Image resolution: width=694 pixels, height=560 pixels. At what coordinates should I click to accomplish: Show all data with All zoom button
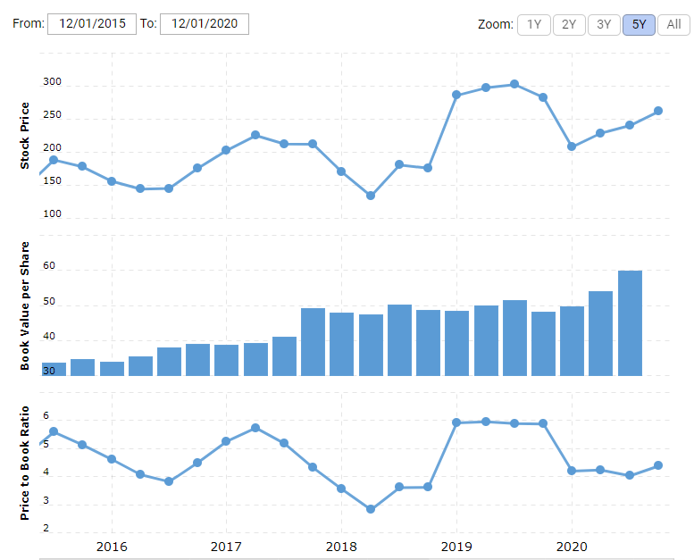673,24
